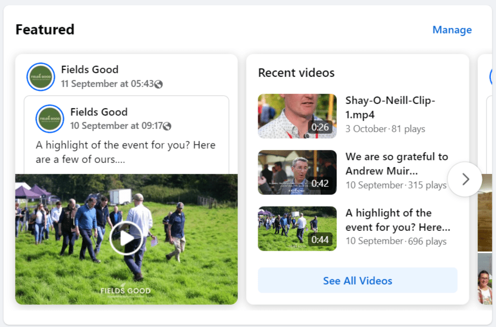
Task: Open the Andrew Muir video thumbnail
Action: pos(297,173)
